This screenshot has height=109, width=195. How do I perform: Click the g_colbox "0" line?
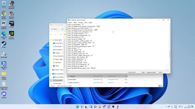tap(74, 50)
